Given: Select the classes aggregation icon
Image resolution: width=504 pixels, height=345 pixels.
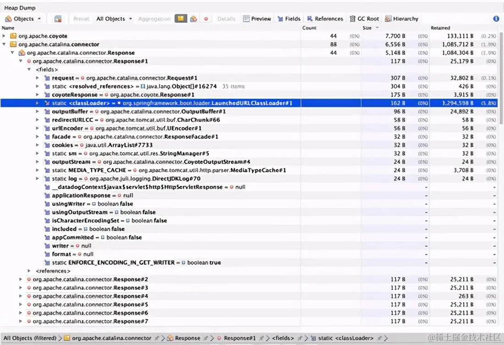Looking at the screenshot, I should point(193,19).
